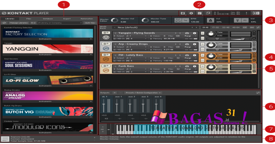Switch to the Automation tab
Viewport: 275px width, 144px height.
87,19
